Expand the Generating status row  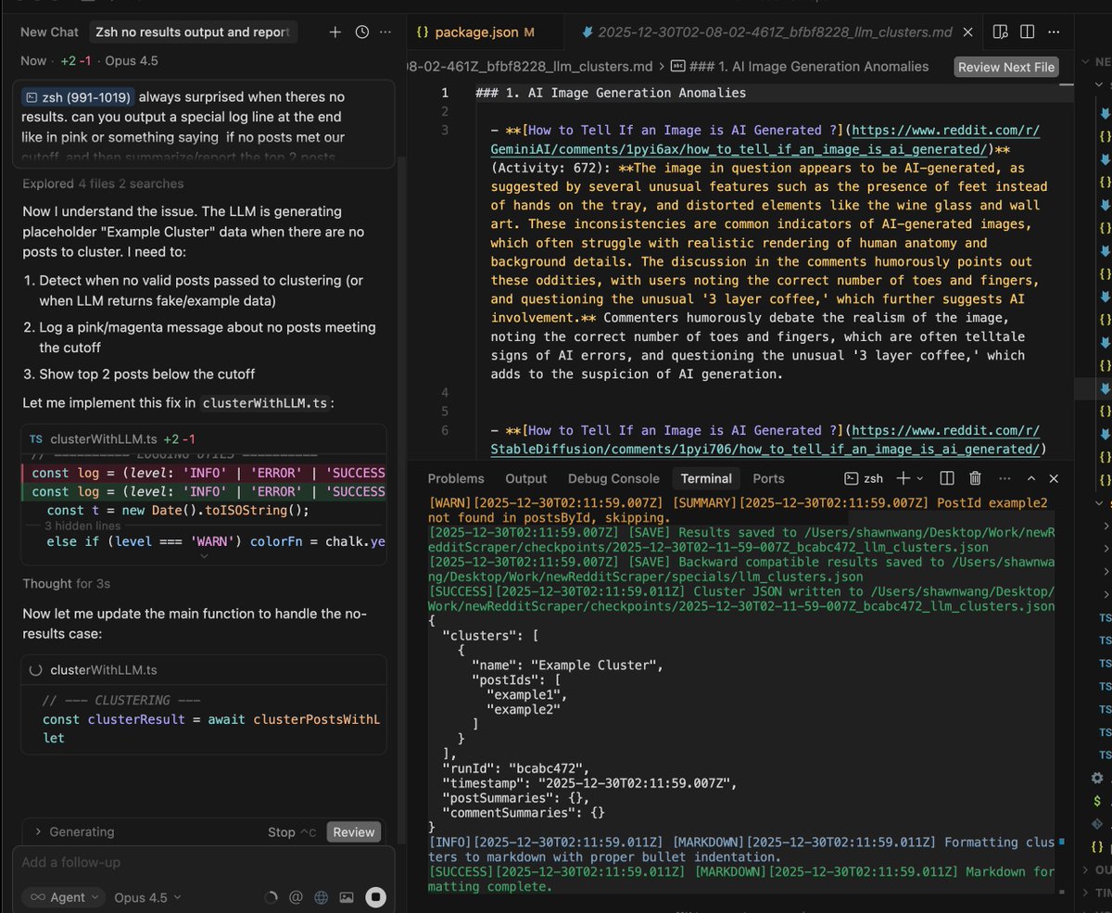(74, 831)
